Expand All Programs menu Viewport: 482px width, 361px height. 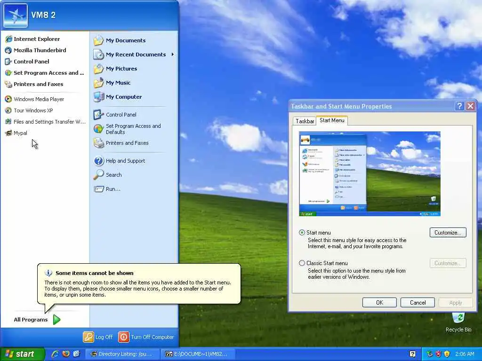(37, 320)
